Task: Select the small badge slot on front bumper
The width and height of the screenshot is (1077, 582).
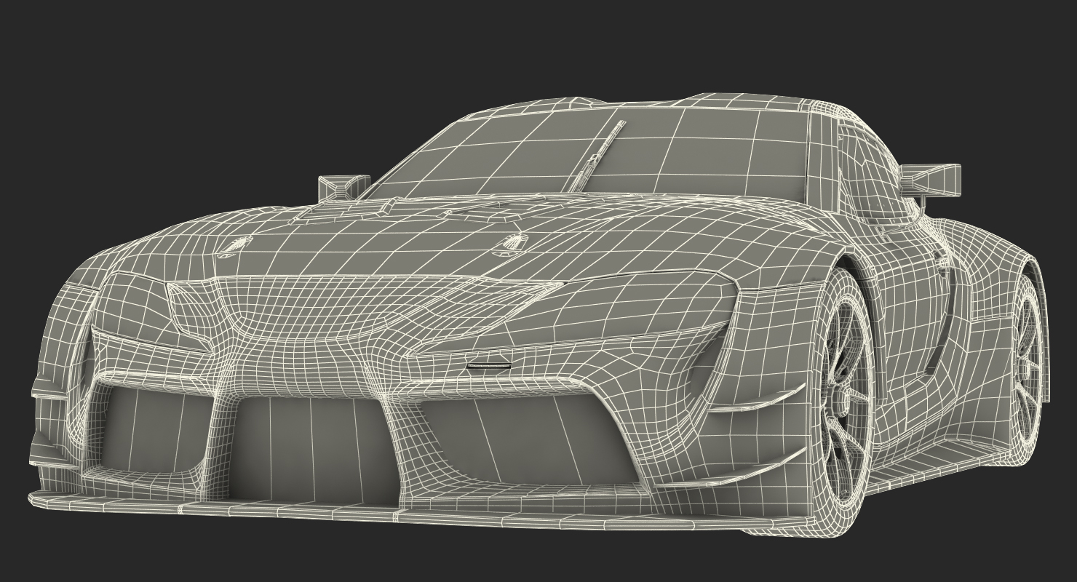Action: click(x=490, y=365)
